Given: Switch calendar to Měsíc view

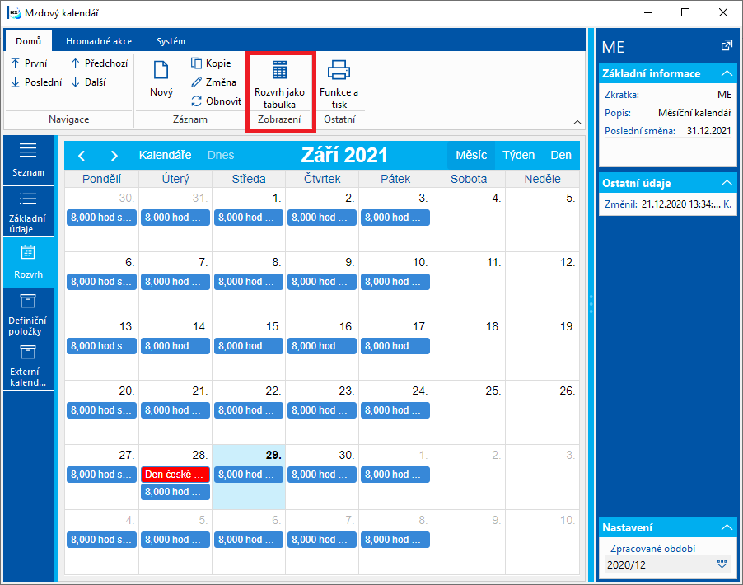Looking at the screenshot, I should pos(471,155).
